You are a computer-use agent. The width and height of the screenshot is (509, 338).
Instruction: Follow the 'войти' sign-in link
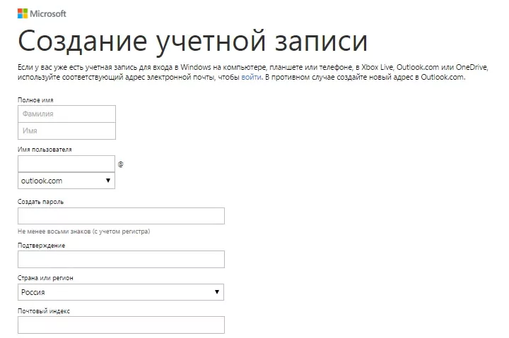[x=251, y=77]
